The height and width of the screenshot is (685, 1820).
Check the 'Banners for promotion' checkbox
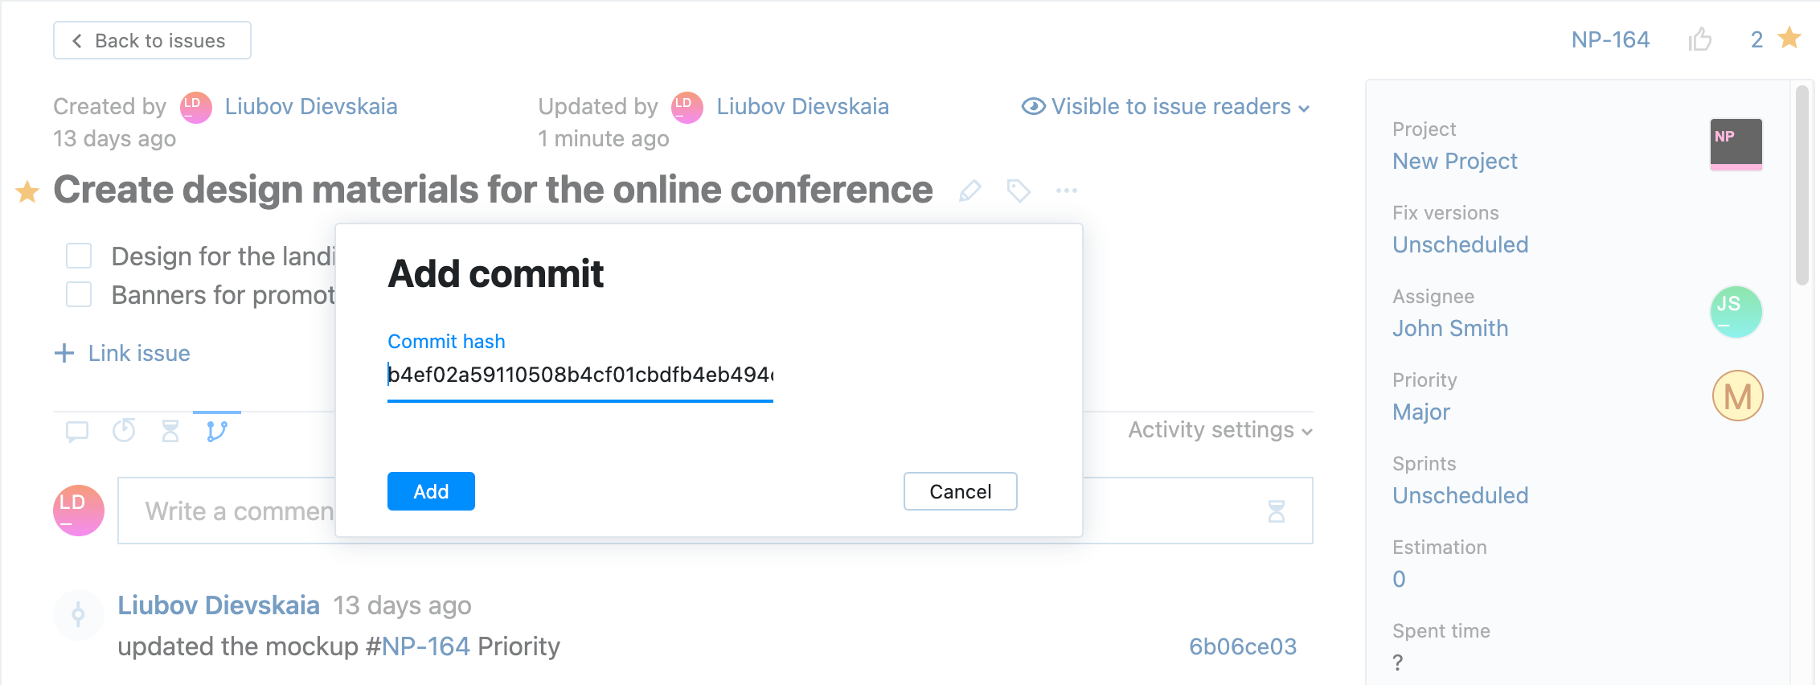click(x=79, y=294)
